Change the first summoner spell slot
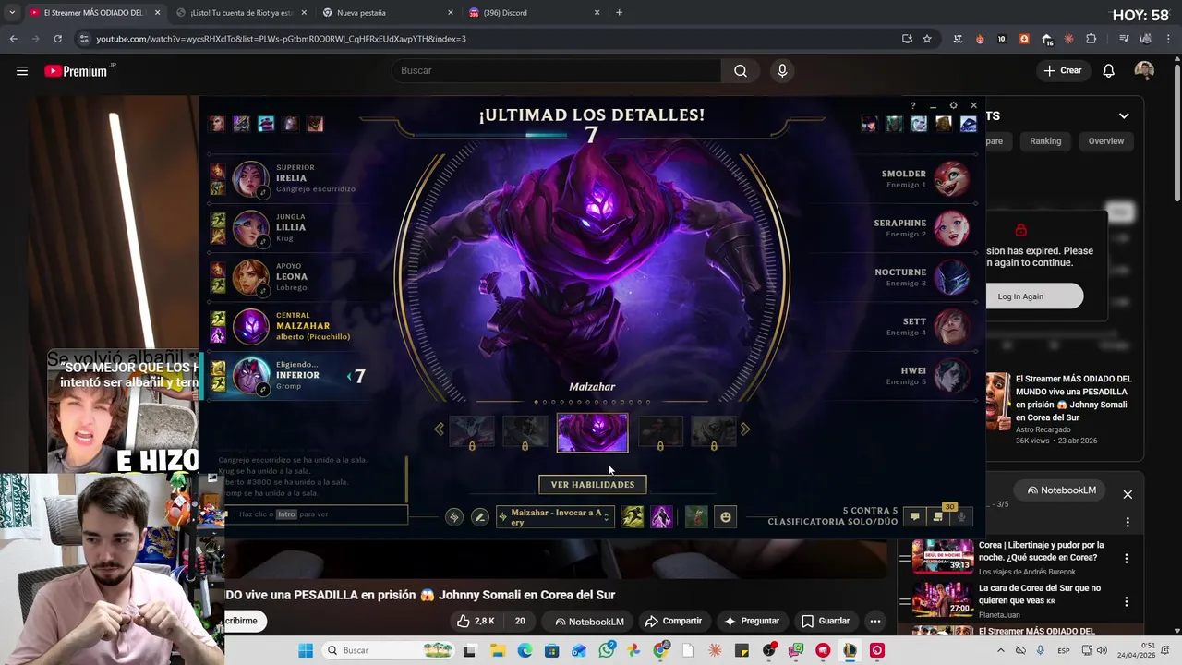 633,517
